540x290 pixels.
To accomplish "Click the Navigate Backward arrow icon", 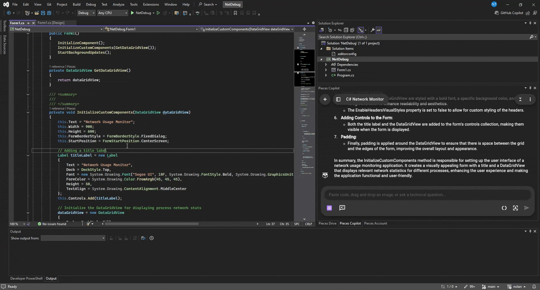I will 9,13.
